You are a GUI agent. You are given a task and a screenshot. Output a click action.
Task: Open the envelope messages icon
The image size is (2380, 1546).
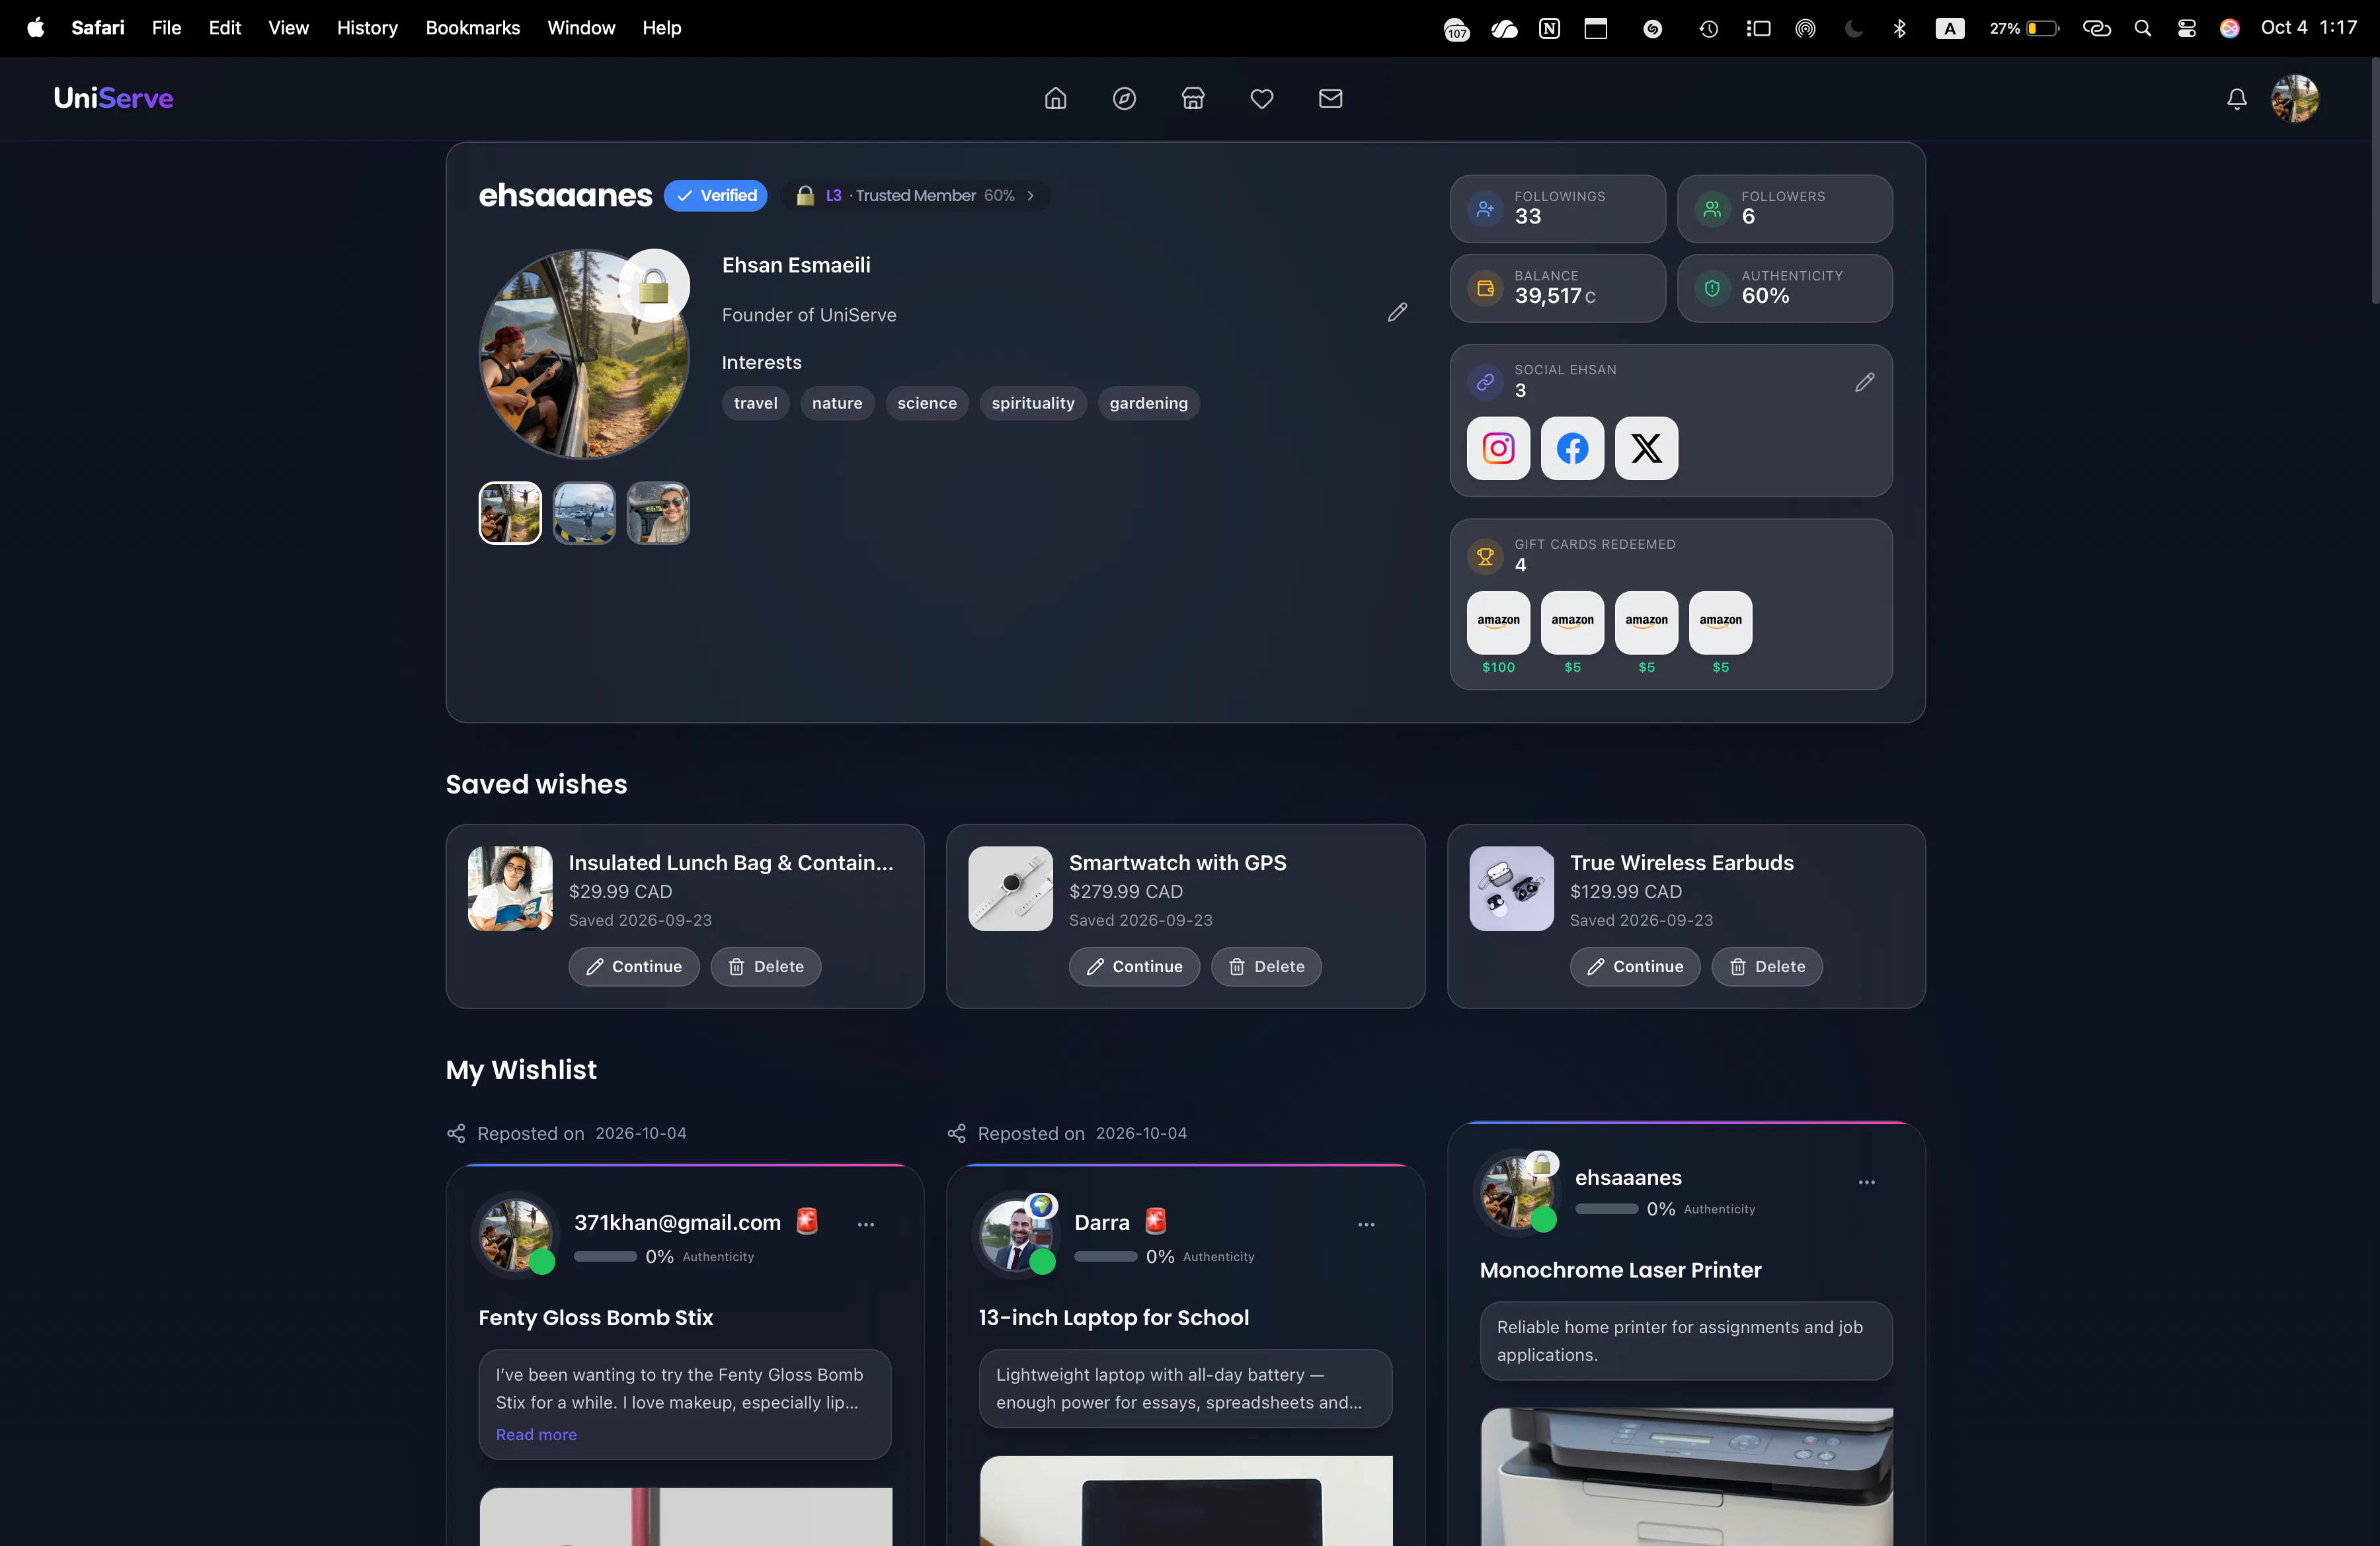click(x=1330, y=98)
